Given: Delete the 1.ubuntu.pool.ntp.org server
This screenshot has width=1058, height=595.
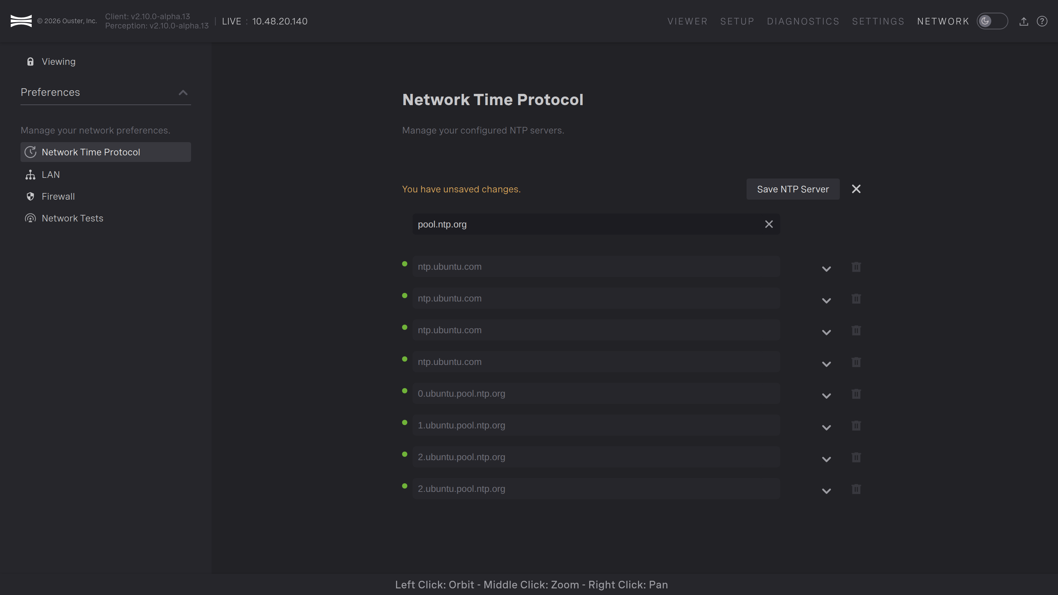Looking at the screenshot, I should pyautogui.click(x=856, y=425).
